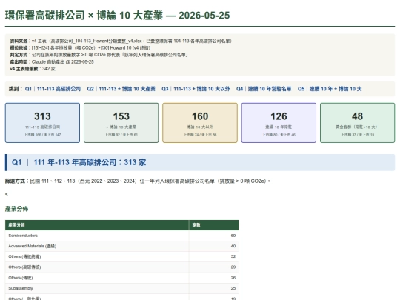Select the Others (傳統紡織) row label
Viewport: 400px width, 300px height.
coord(24,256)
